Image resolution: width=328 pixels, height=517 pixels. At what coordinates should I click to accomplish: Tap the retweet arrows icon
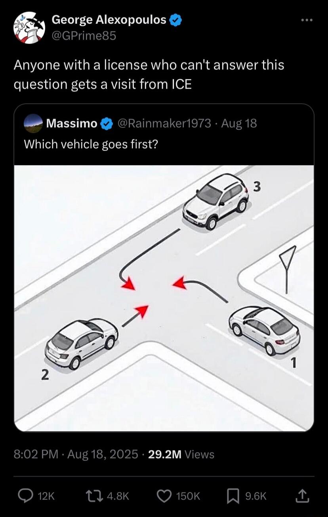(94, 496)
